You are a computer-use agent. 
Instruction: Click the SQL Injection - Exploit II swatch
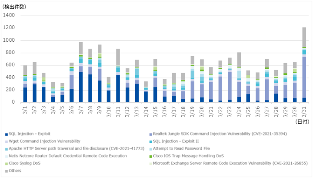(151, 142)
